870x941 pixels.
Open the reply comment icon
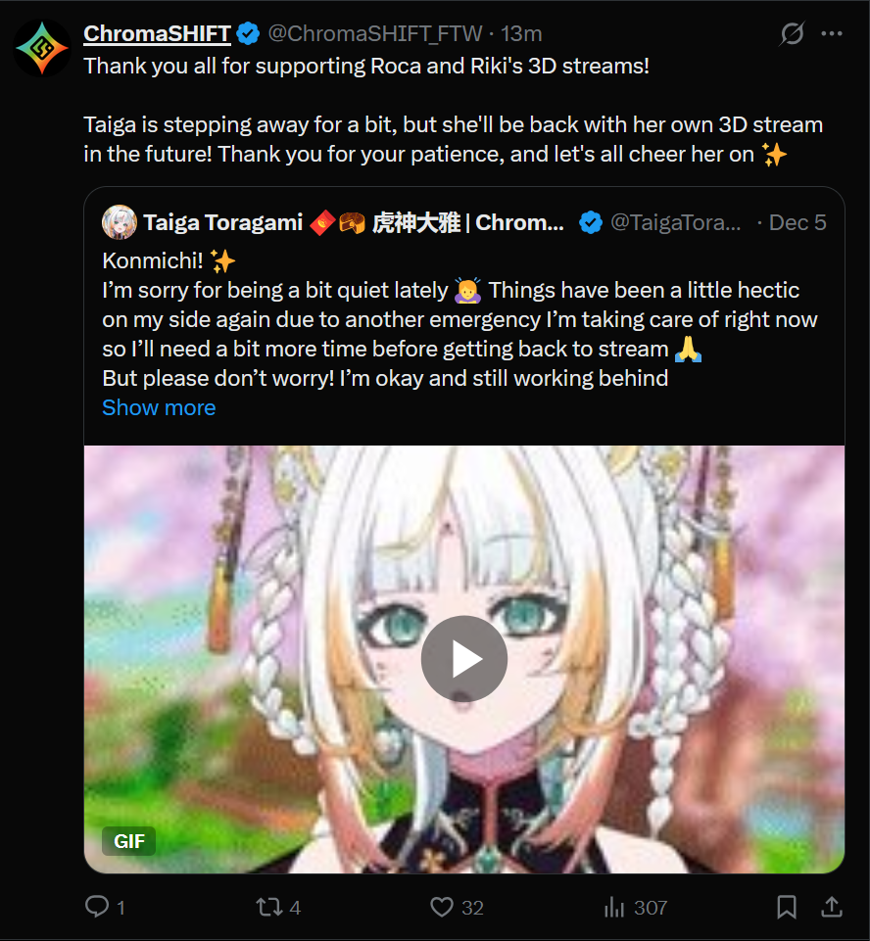(x=97, y=906)
